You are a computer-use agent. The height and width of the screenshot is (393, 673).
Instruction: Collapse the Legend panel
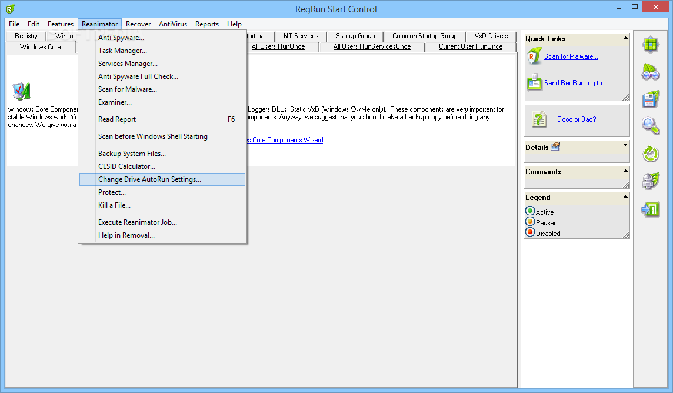click(x=625, y=196)
